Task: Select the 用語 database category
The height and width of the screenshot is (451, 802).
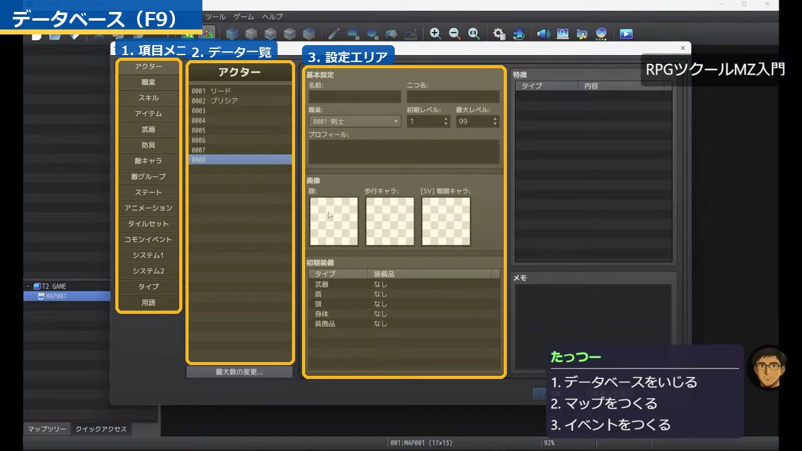Action: pos(148,303)
